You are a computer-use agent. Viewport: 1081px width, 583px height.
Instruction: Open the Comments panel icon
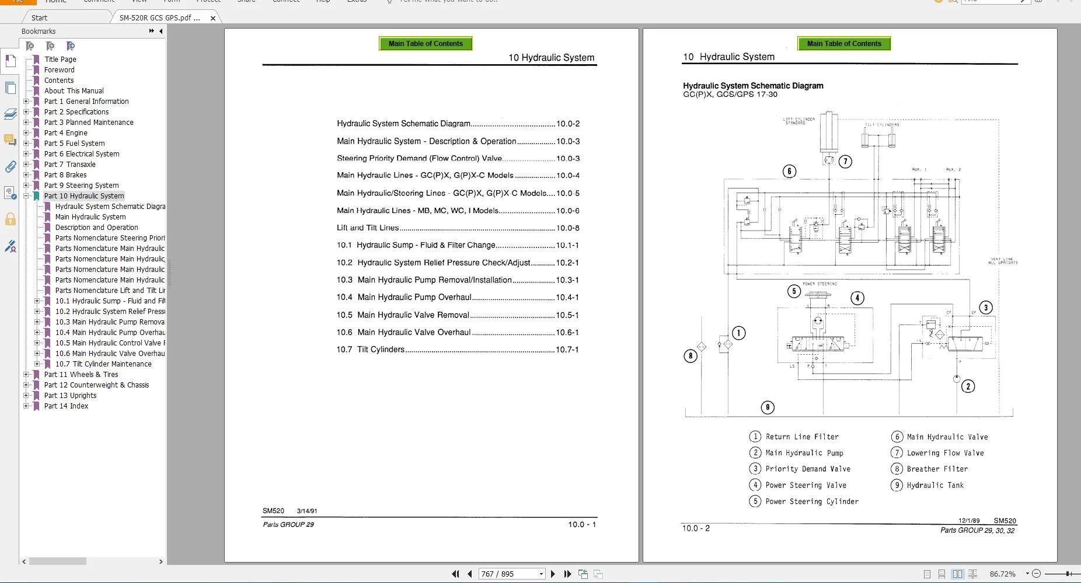[10, 140]
